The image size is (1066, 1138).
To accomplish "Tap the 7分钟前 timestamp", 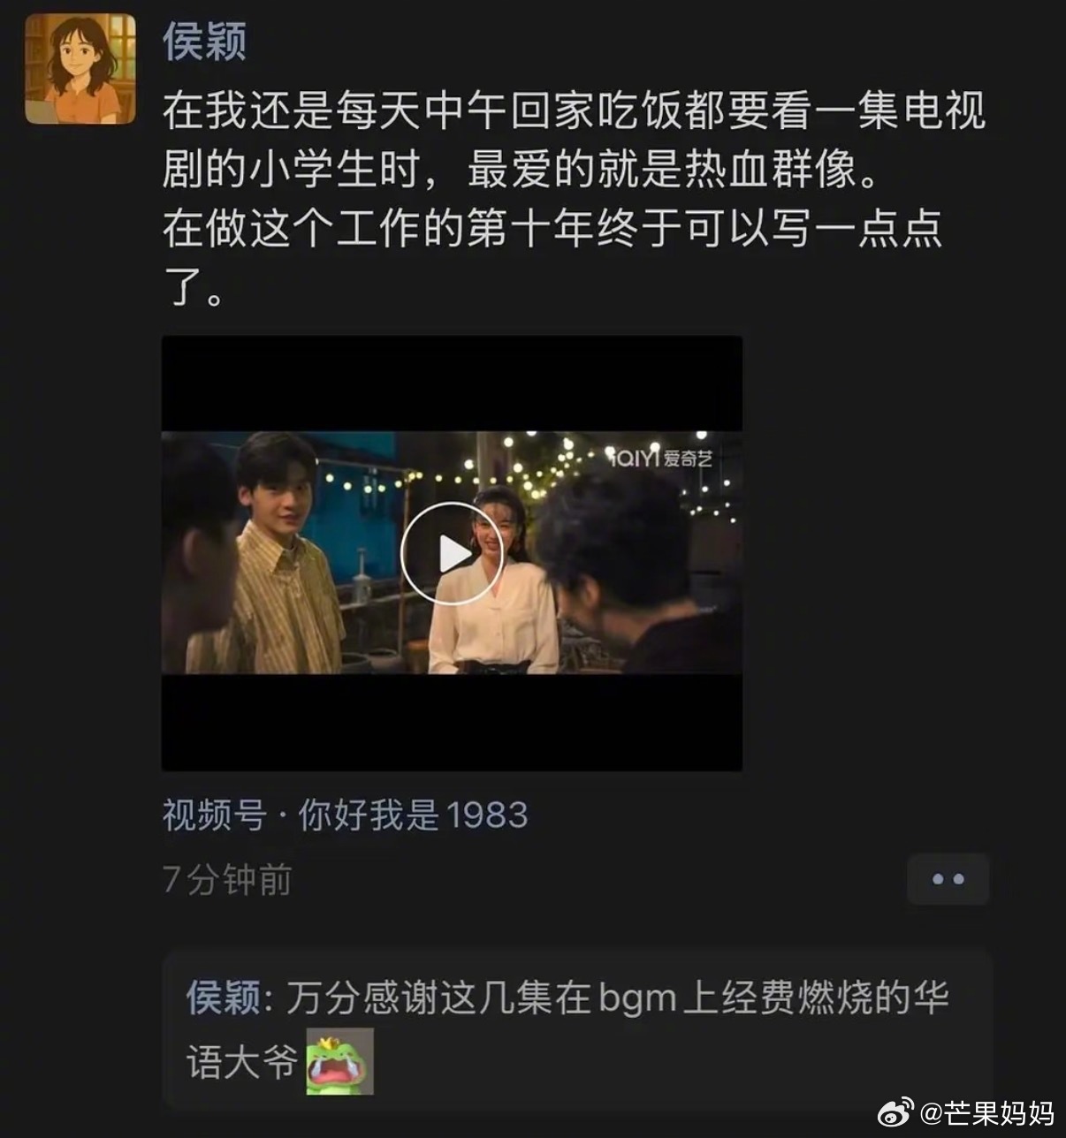I will (x=227, y=880).
